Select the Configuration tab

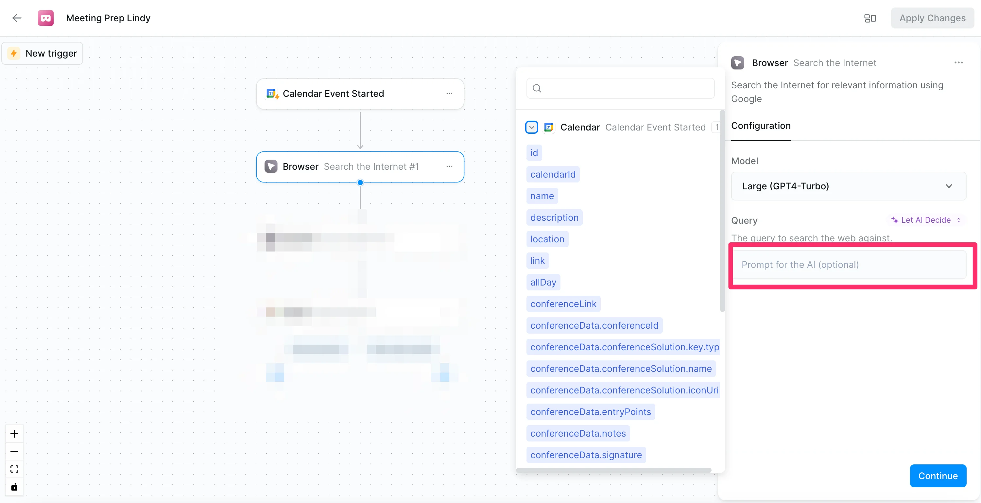coord(761,126)
